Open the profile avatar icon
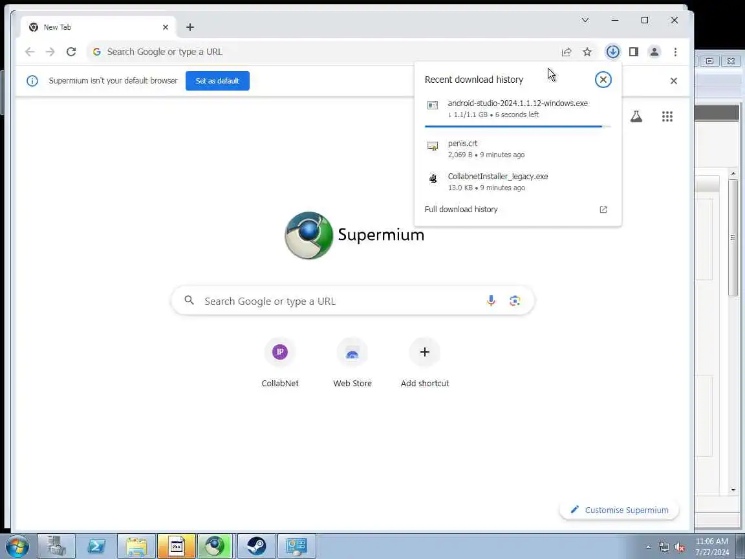Screen dimensions: 745x559 [x=654, y=52]
